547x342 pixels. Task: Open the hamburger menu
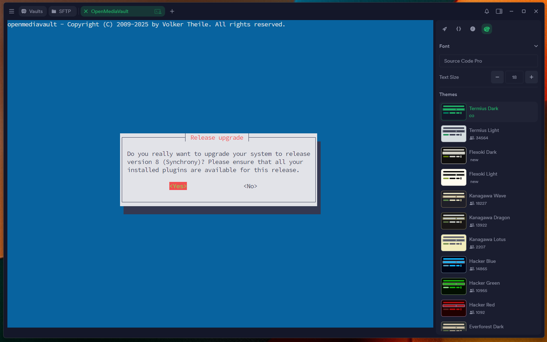11,11
